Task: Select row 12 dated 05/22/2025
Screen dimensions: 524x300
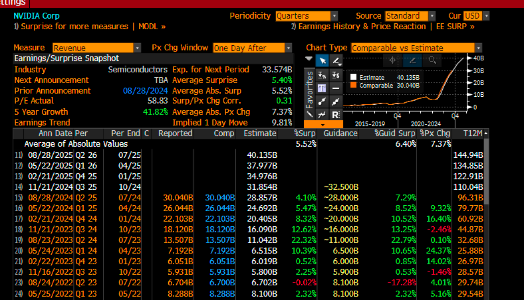Action: pyautogui.click(x=249, y=166)
